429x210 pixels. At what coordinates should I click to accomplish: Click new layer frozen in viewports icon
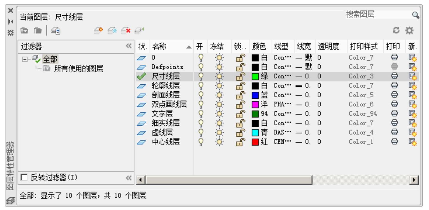tap(112, 31)
